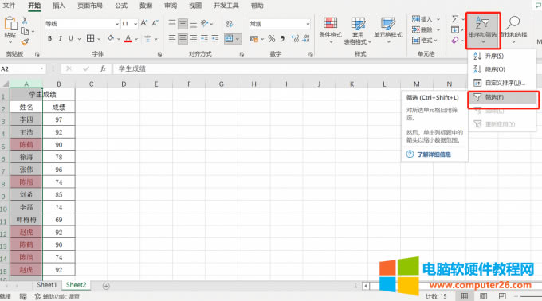Screen dimensions: 542x301
Task: Click the Cut scissors icon
Action: tap(25, 21)
